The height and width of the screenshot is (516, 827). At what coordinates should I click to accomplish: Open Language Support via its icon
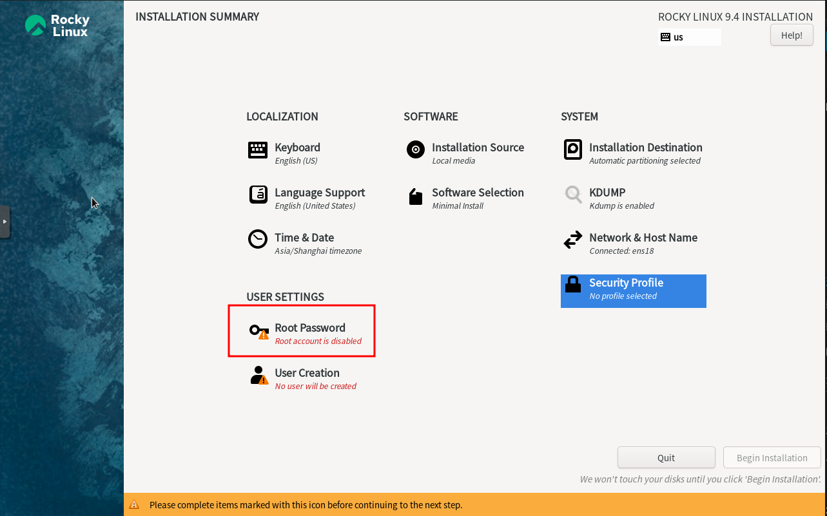click(258, 195)
